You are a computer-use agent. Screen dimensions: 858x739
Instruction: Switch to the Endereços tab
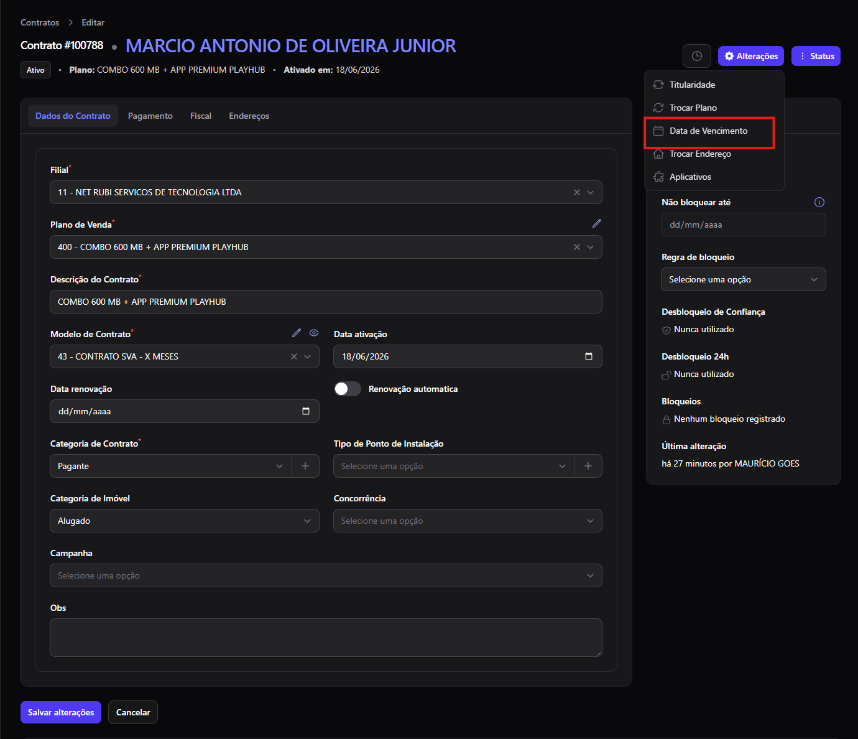pos(249,116)
